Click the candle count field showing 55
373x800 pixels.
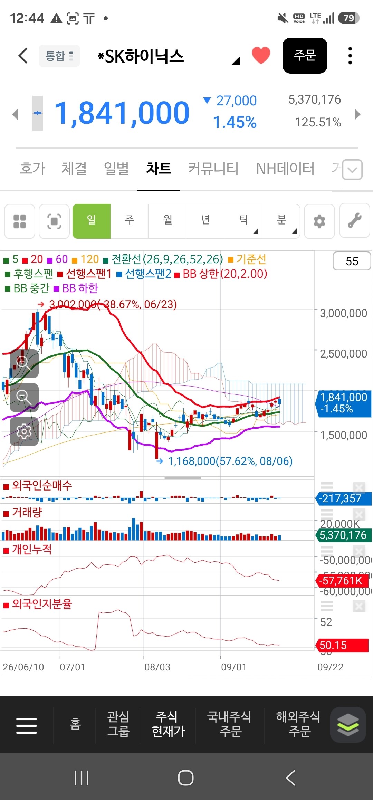click(x=352, y=261)
